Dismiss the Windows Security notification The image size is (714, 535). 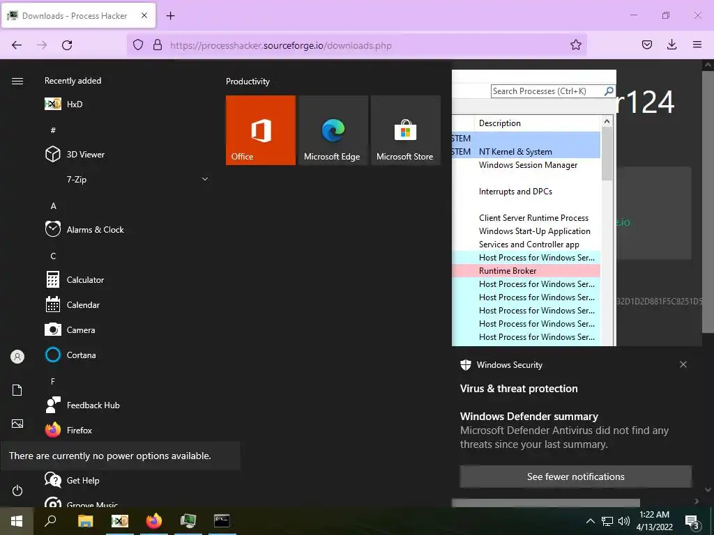pos(683,364)
